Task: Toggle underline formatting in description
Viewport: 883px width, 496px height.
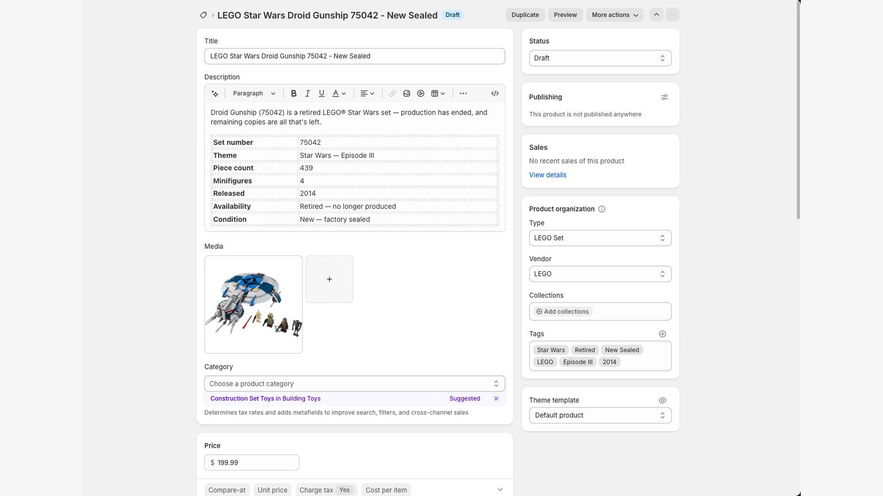Action: (x=321, y=94)
